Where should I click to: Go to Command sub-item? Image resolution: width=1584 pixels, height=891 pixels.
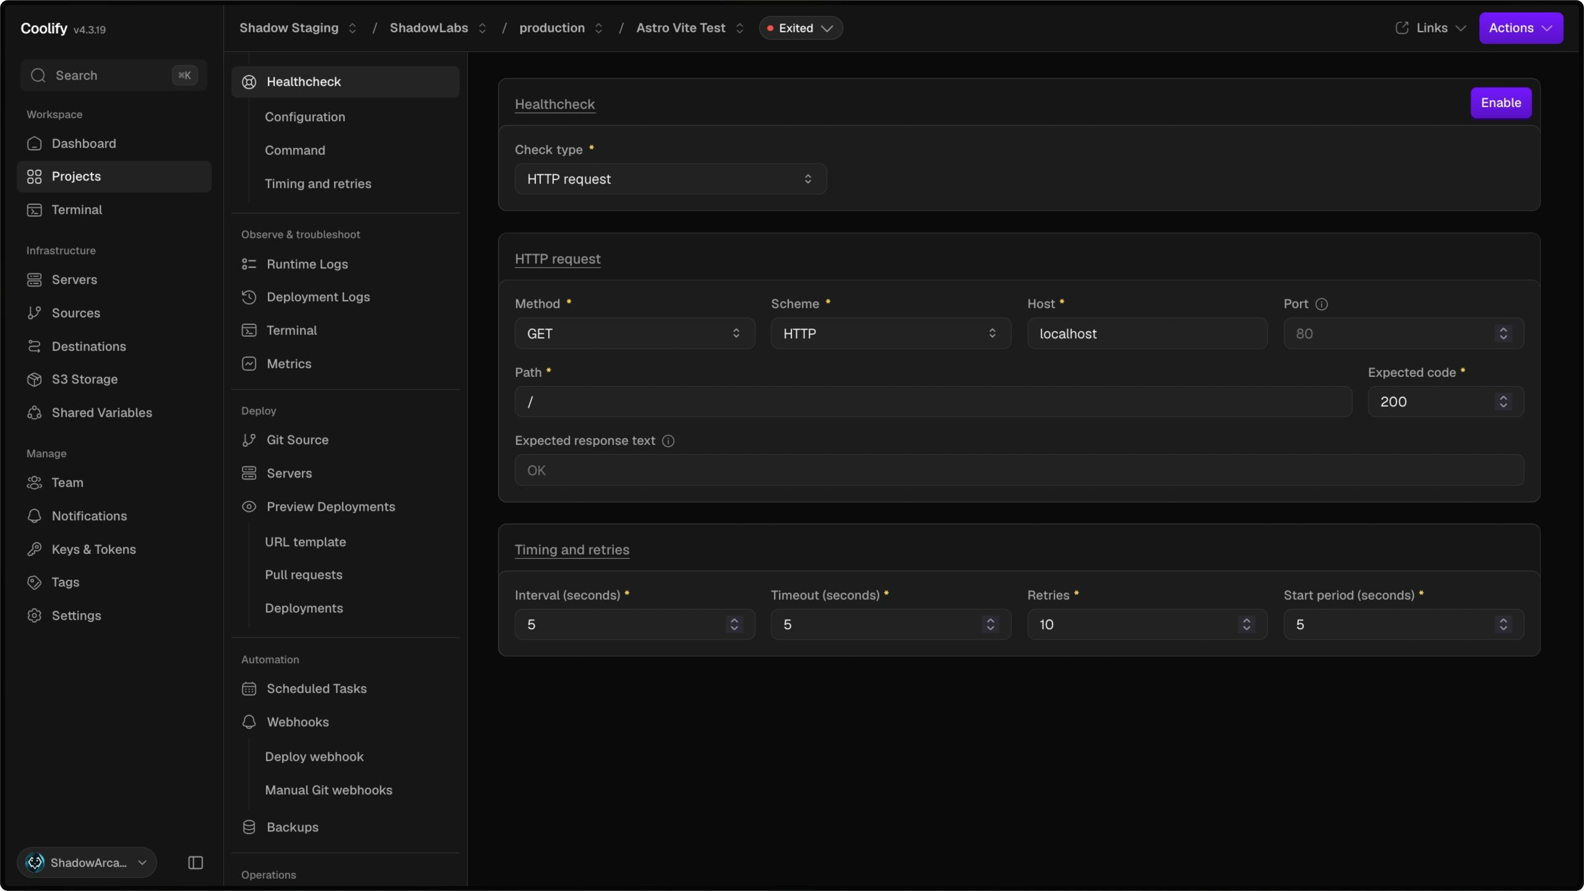[x=295, y=150]
